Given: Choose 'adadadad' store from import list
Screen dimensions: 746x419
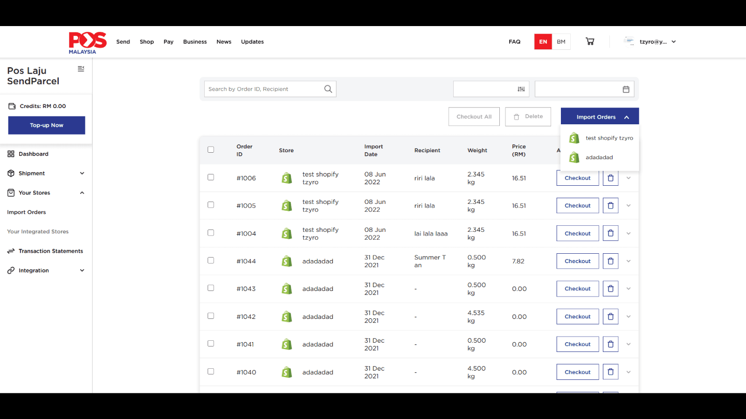Looking at the screenshot, I should 599,157.
